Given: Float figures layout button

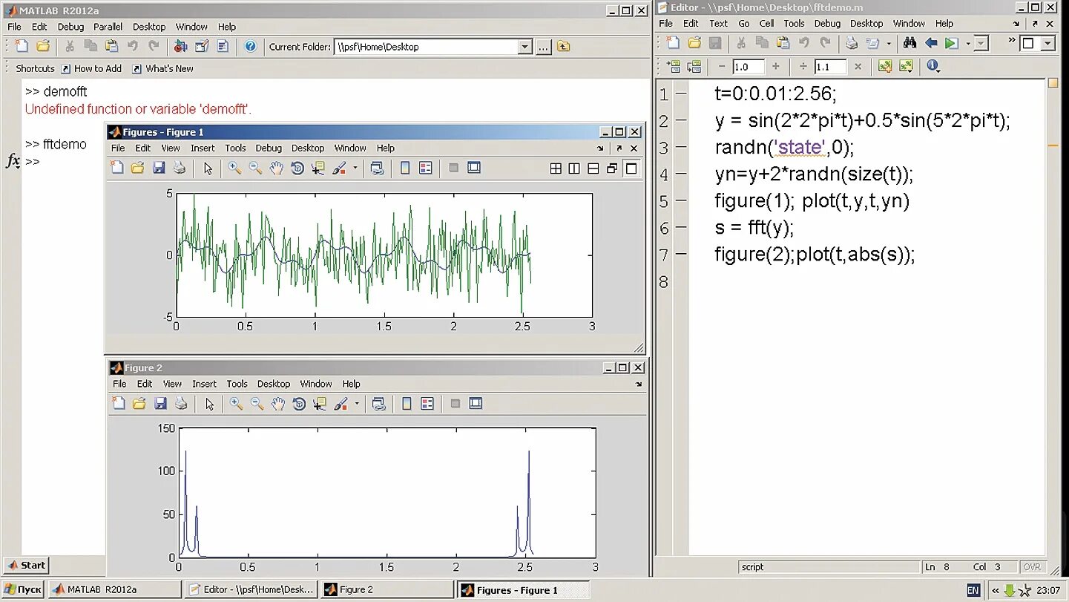Looking at the screenshot, I should [x=612, y=169].
